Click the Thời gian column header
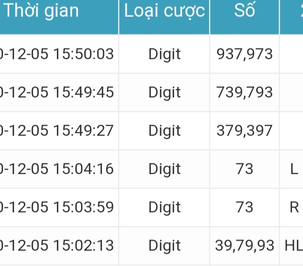Viewport: 303px width, 266px height. pos(41,11)
